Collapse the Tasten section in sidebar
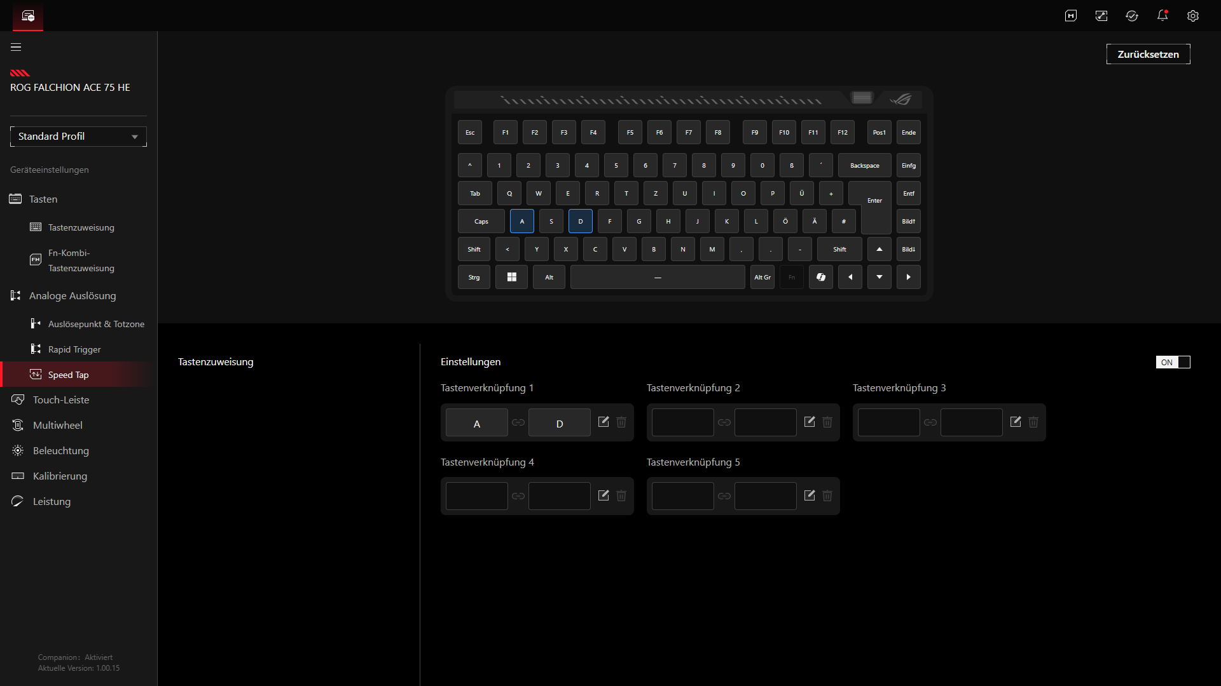This screenshot has width=1221, height=686. (x=43, y=199)
